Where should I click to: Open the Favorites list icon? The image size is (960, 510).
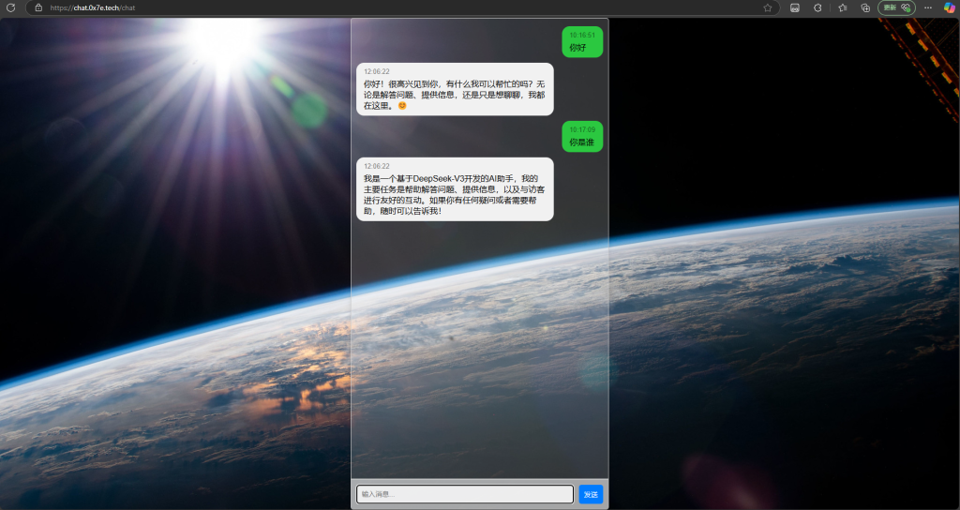coord(843,7)
